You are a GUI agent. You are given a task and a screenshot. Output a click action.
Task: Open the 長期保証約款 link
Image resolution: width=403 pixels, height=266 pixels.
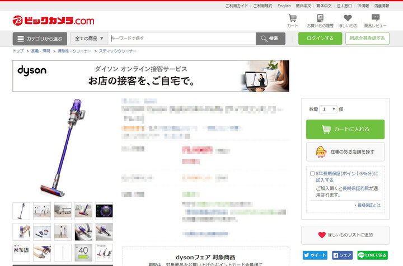pos(357,188)
